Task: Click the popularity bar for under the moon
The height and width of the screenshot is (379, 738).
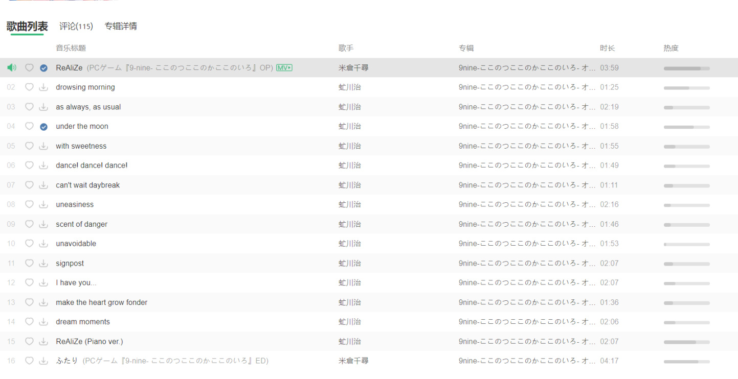Action: (686, 127)
